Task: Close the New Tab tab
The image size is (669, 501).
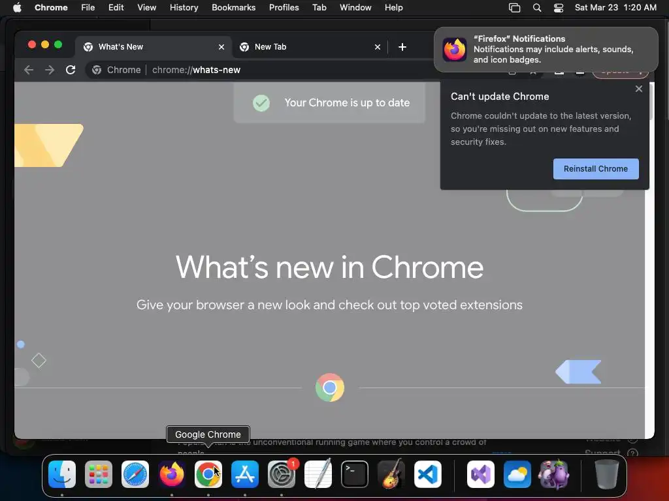Action: 378,47
